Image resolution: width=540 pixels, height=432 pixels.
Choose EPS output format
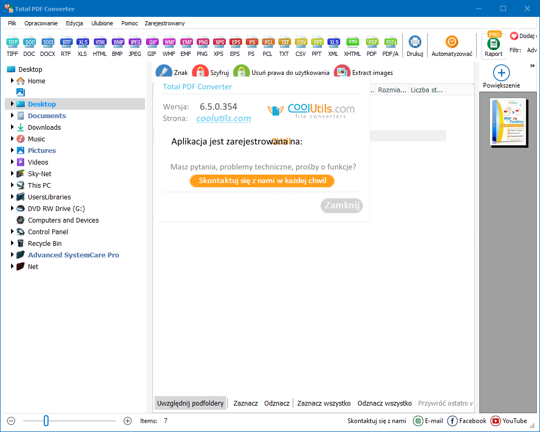(x=235, y=46)
